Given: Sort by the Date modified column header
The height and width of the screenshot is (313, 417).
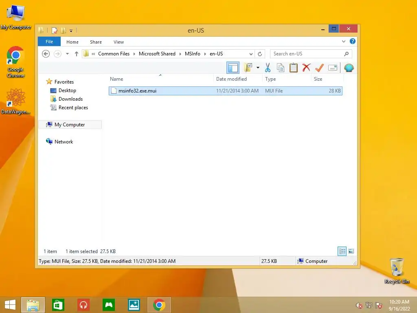Looking at the screenshot, I should pos(238,79).
